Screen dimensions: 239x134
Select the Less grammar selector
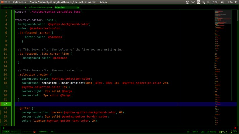coord(203,132)
